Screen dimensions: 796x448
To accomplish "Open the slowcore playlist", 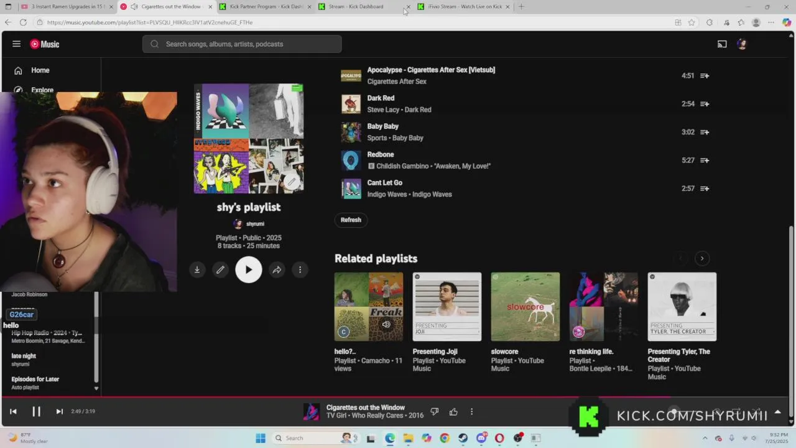I will (525, 307).
